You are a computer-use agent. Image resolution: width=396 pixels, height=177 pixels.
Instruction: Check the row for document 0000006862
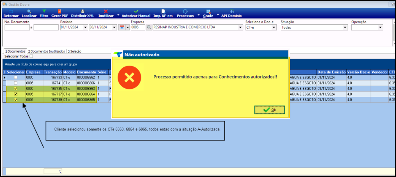pyautogui.click(x=16, y=78)
